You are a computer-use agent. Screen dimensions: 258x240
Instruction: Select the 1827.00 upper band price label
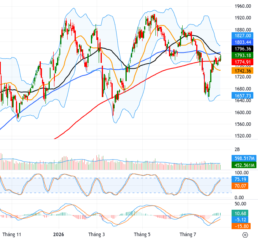[242, 36]
